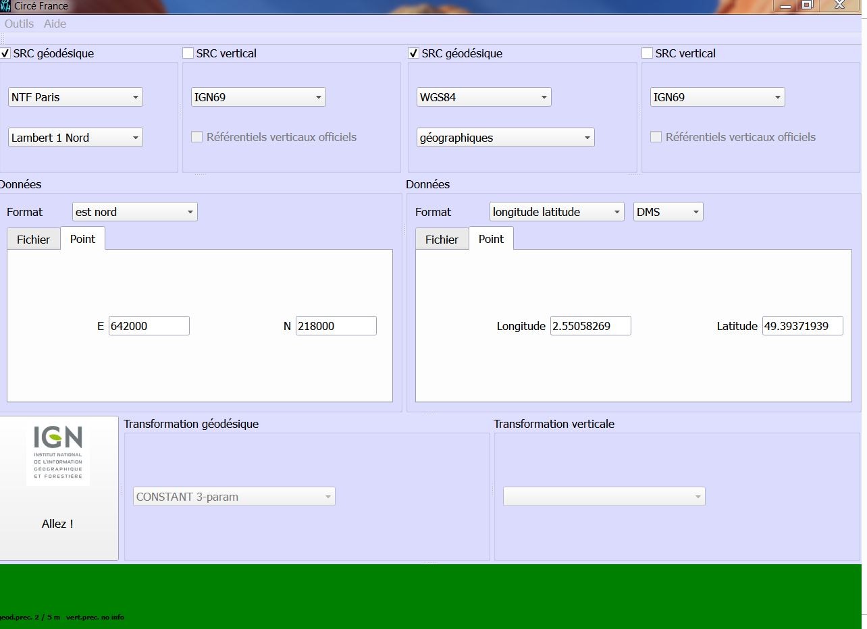Uncheck the target SRC géodésique checkbox
Screen dimensions: 867x629
pyautogui.click(x=413, y=53)
